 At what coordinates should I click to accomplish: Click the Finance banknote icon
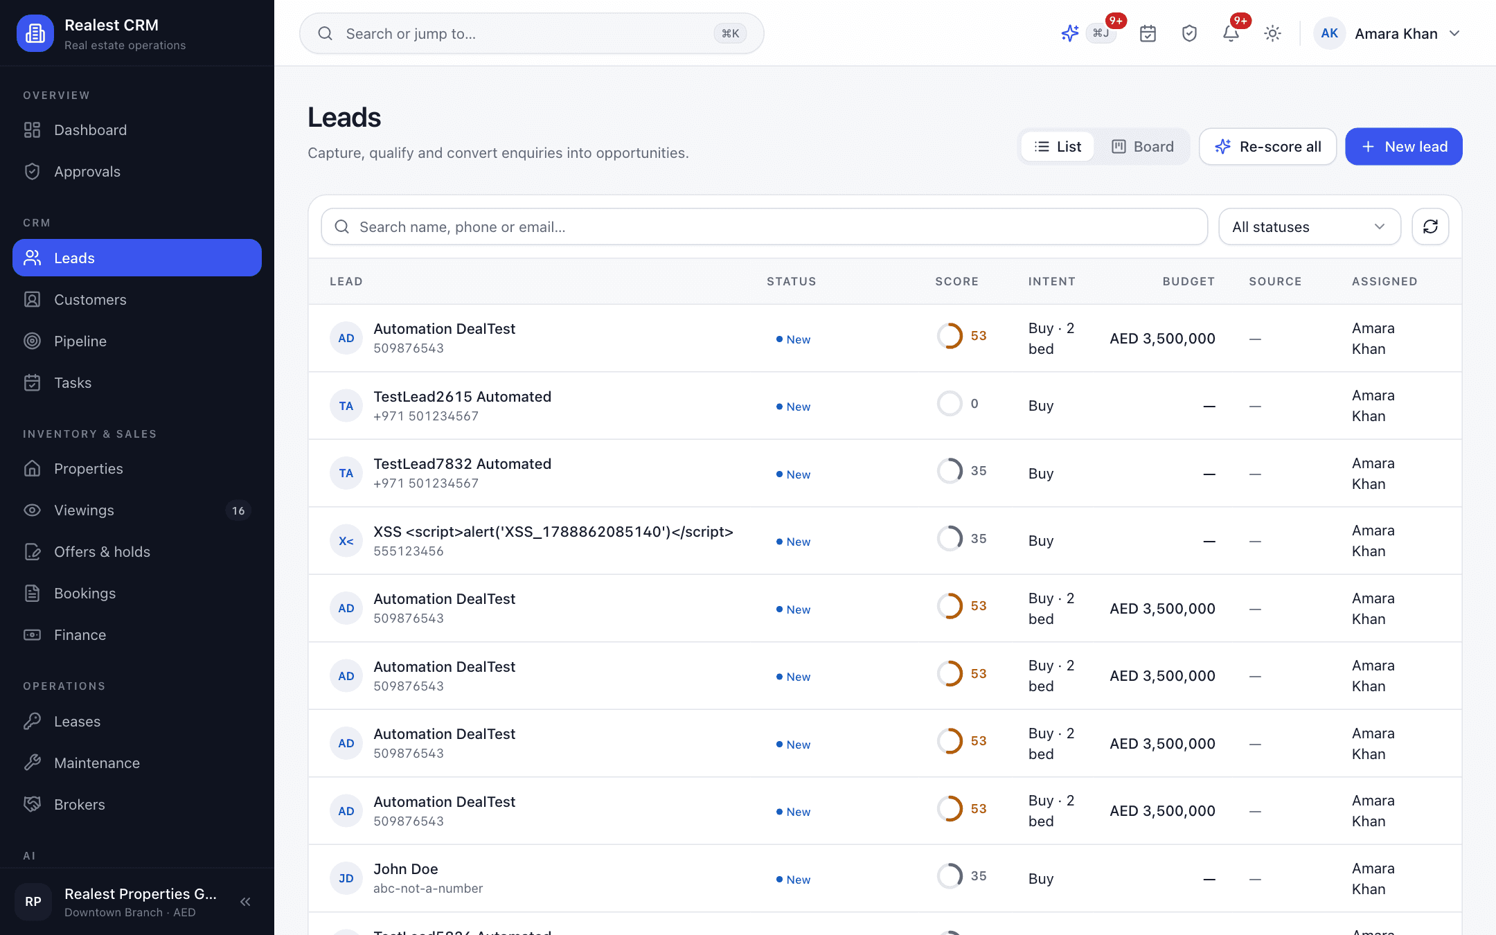click(x=32, y=635)
